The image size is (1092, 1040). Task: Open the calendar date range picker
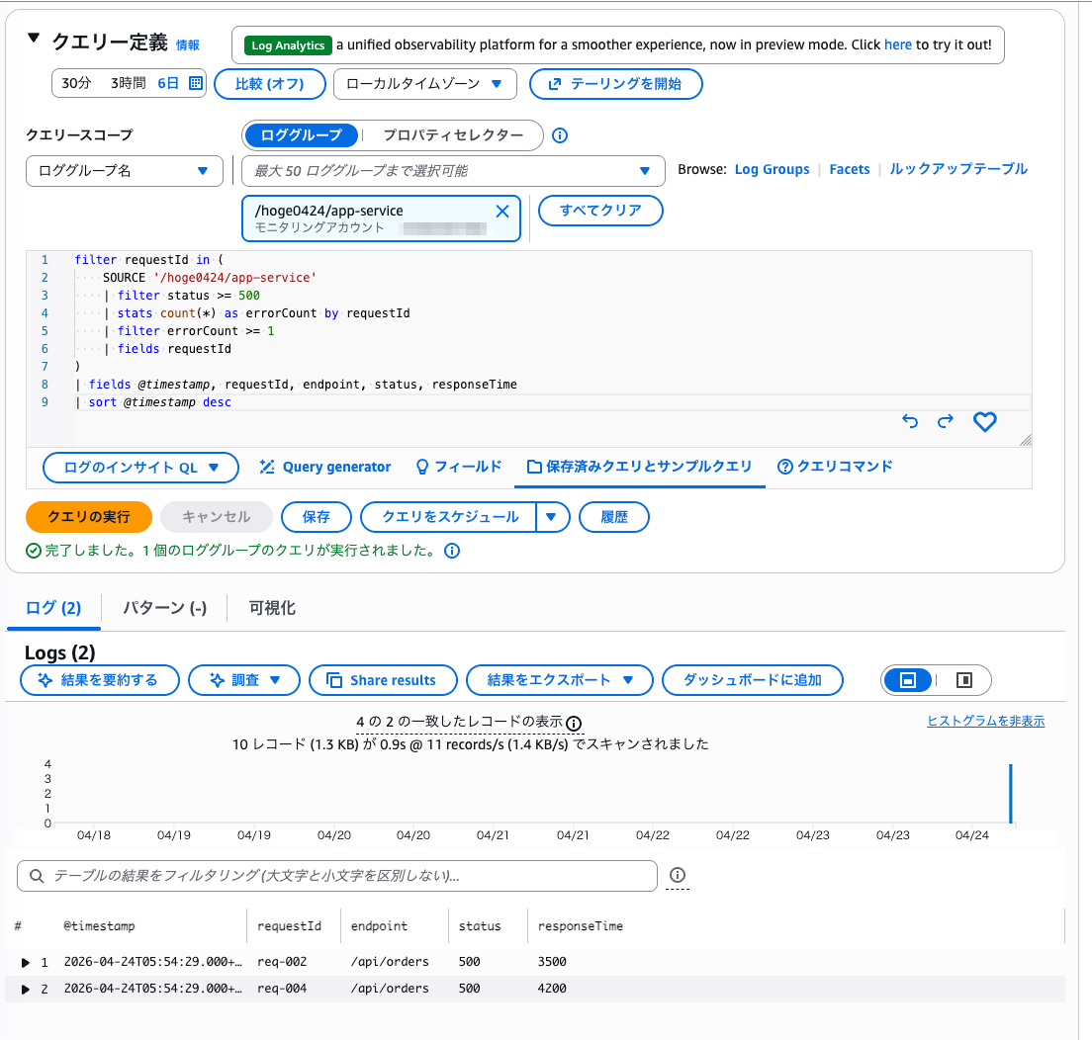[x=194, y=84]
